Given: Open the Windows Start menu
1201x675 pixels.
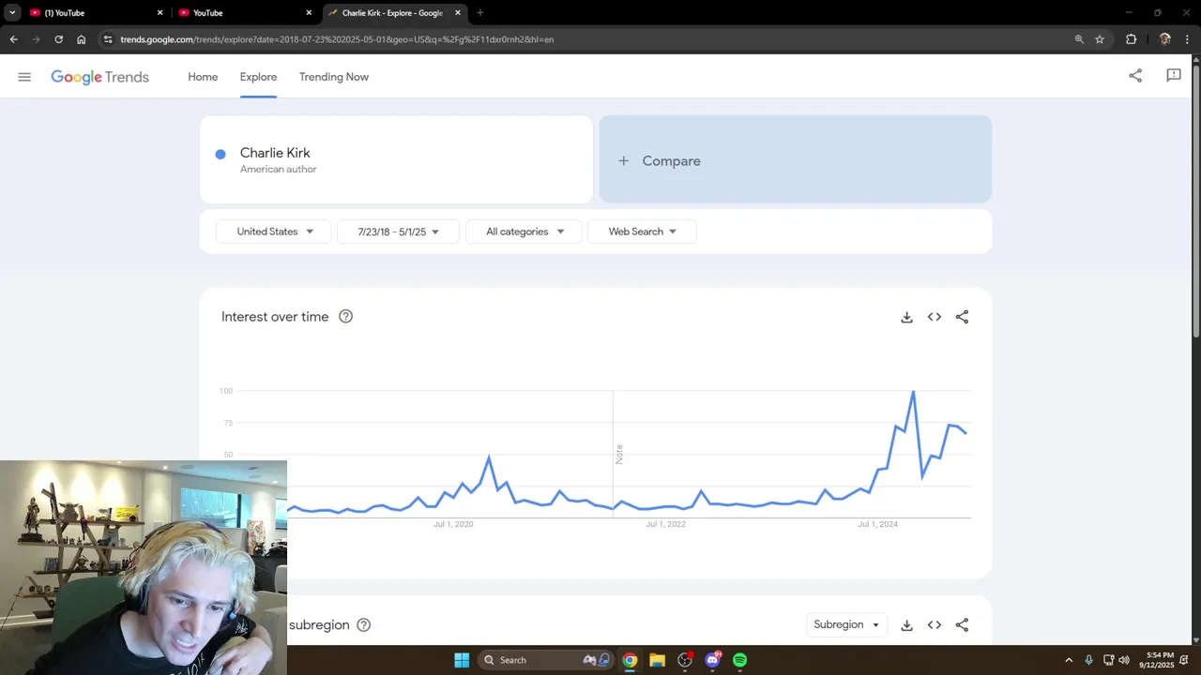Looking at the screenshot, I should pos(462,660).
